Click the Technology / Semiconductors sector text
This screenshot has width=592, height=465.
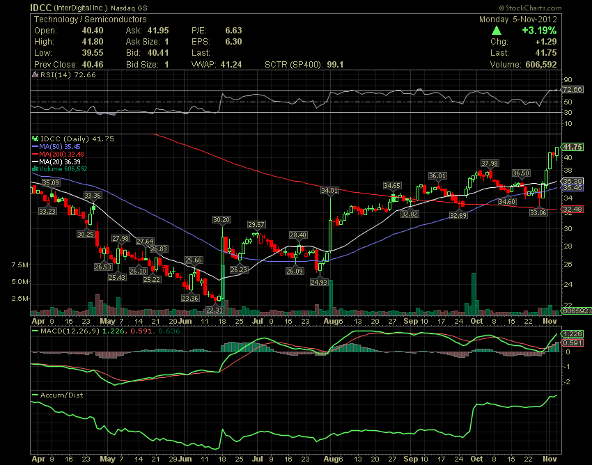click(x=91, y=19)
